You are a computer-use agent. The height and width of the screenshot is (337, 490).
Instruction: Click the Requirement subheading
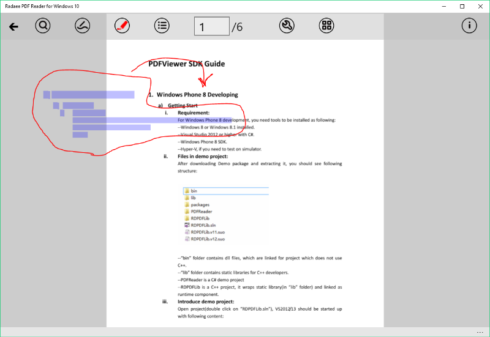193,113
